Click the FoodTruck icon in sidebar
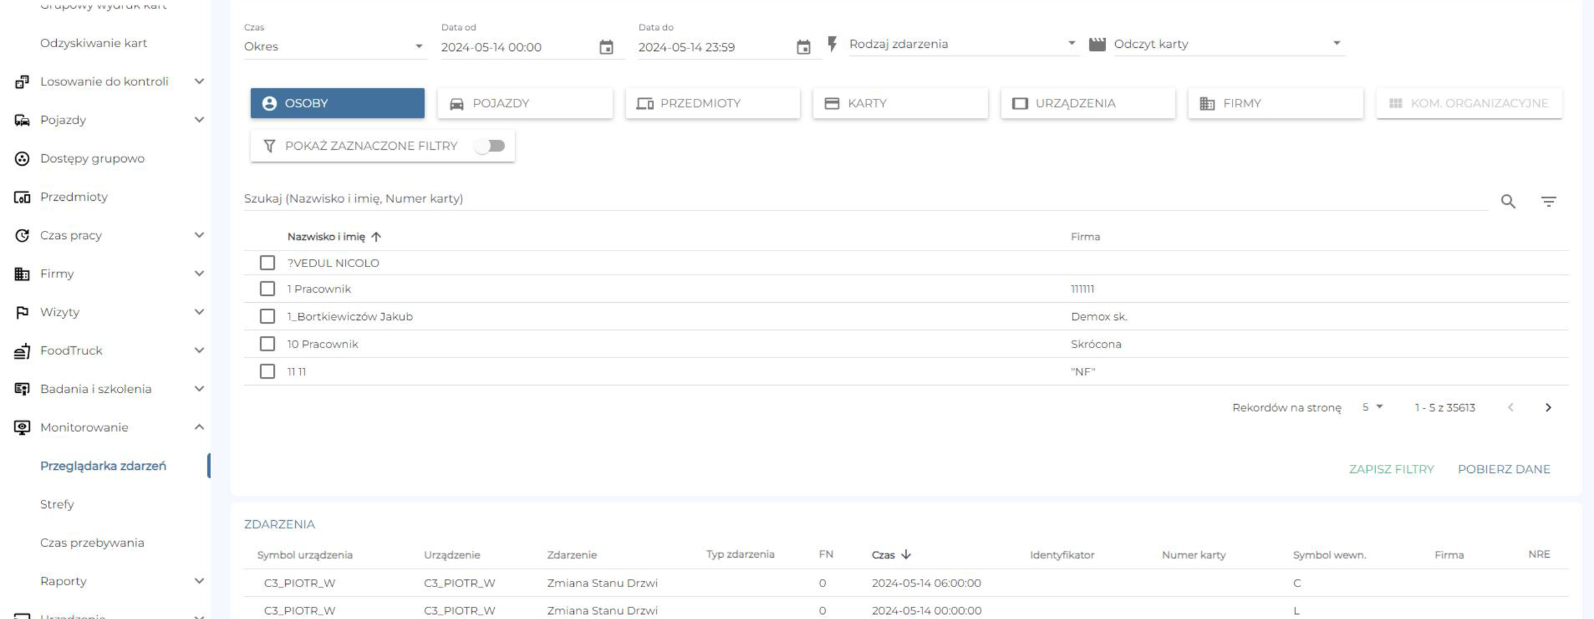Viewport: 1594px width, 619px height. pos(22,351)
